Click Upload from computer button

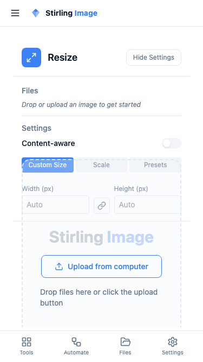coord(102,266)
